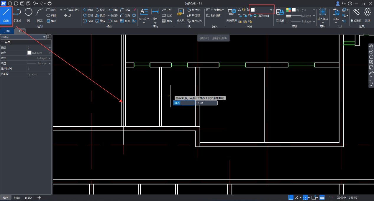Toggle ortho mode in status bar

pos(291,197)
